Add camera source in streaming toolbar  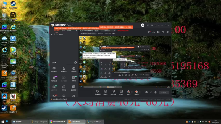tap(106, 92)
